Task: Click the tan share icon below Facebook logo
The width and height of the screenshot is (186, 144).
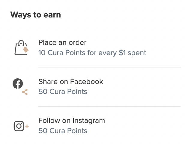Action: [x=25, y=92]
